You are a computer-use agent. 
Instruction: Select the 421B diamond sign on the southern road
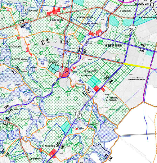pyautogui.click(x=78, y=114)
